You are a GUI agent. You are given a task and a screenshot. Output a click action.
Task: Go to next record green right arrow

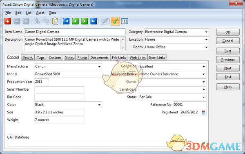coord(85,21)
